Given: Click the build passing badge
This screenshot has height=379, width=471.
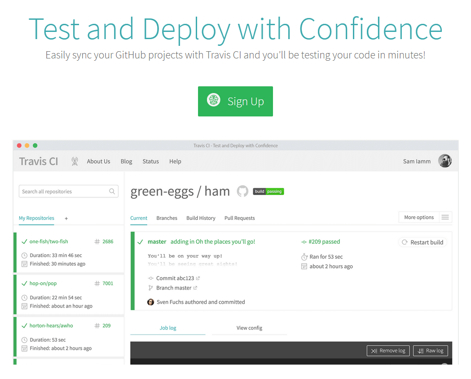Looking at the screenshot, I should (x=269, y=192).
